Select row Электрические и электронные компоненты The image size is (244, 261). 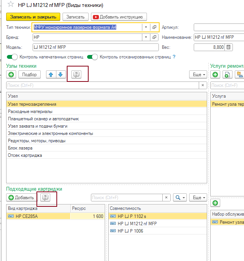click(107, 133)
